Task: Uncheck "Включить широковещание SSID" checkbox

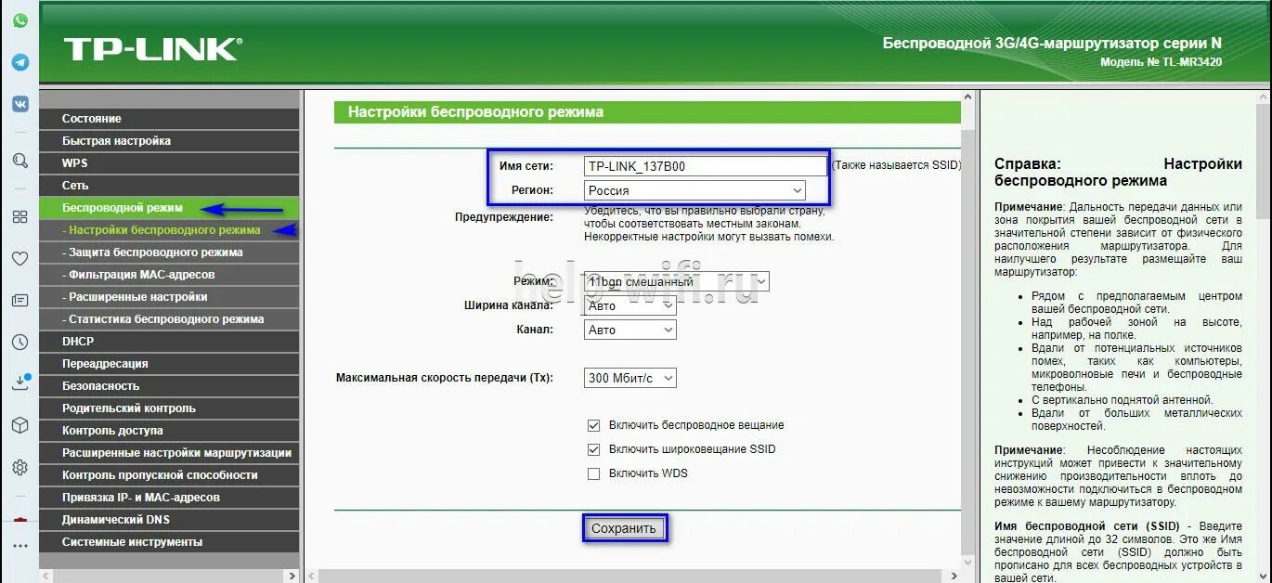Action: [594, 449]
